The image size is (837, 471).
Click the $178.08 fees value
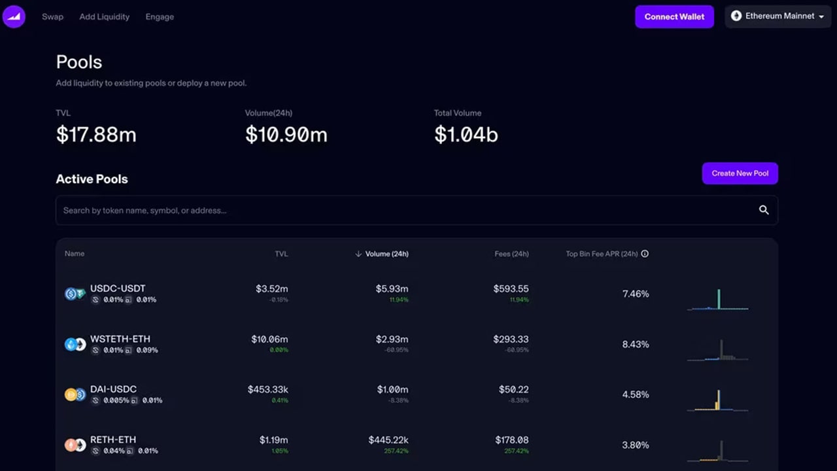512,440
